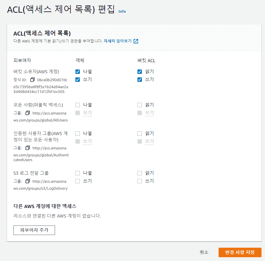Enable object 나열 for S3 log delivery group
Screen dimensions: 265x261
pos(78,173)
